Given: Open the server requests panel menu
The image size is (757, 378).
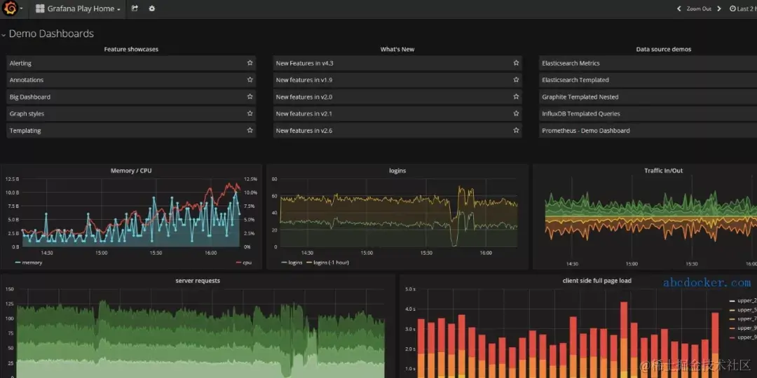Looking at the screenshot, I should 198,281.
